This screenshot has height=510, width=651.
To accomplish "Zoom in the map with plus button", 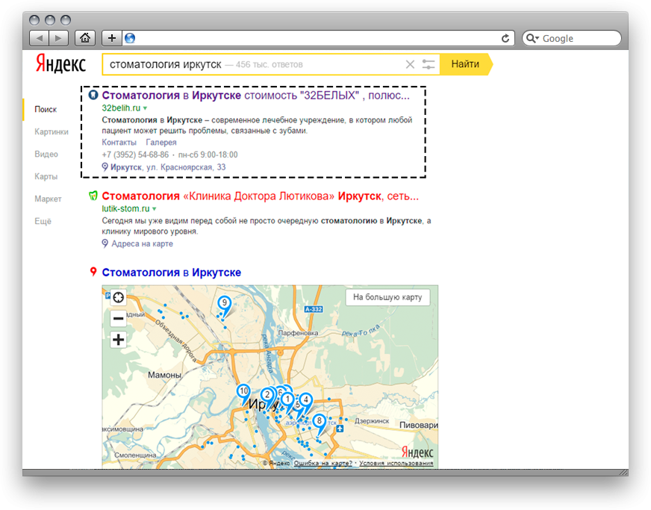I will click(x=118, y=340).
